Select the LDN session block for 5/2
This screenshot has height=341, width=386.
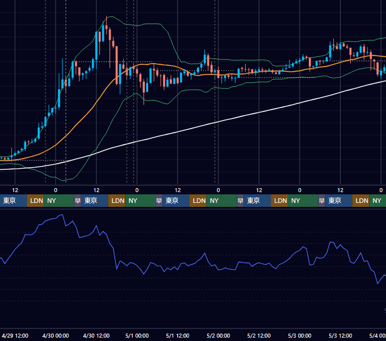(x=279, y=201)
